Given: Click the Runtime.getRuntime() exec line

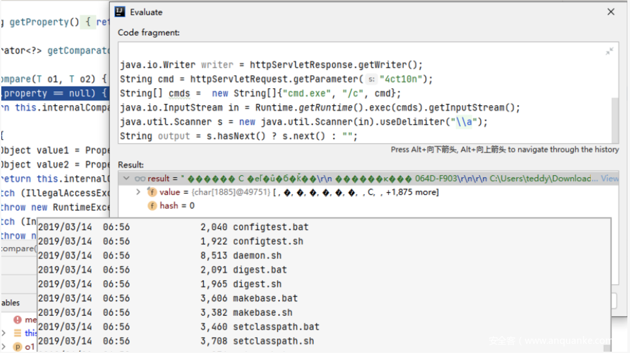Looking at the screenshot, I should click(320, 108).
